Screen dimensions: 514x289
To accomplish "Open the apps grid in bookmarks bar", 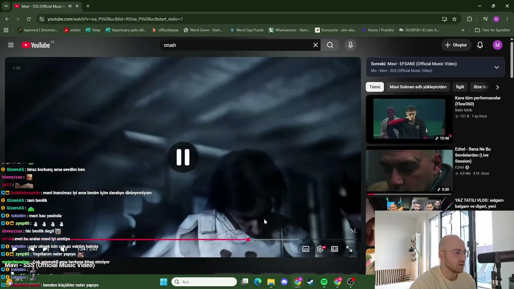I will pos(6,30).
